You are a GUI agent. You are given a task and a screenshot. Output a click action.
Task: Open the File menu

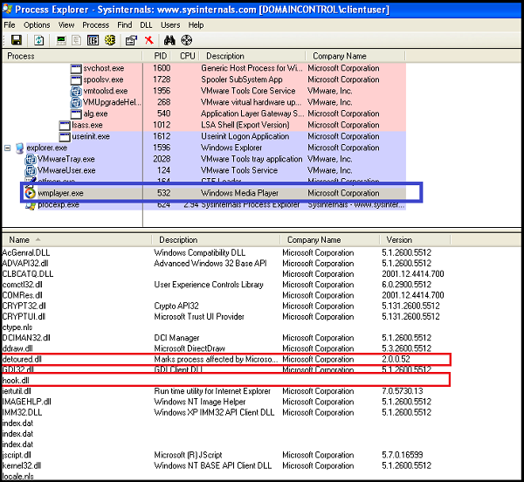10,25
